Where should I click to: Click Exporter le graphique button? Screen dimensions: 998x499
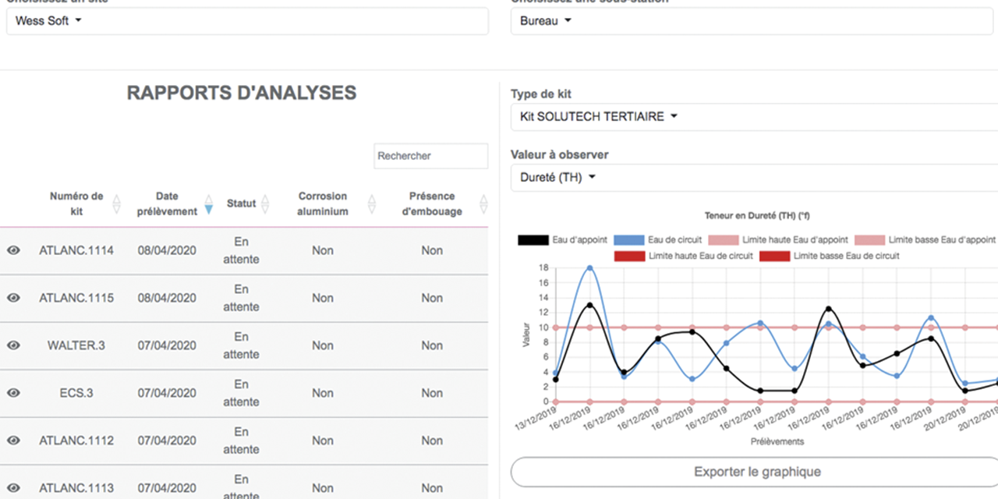tap(756, 472)
